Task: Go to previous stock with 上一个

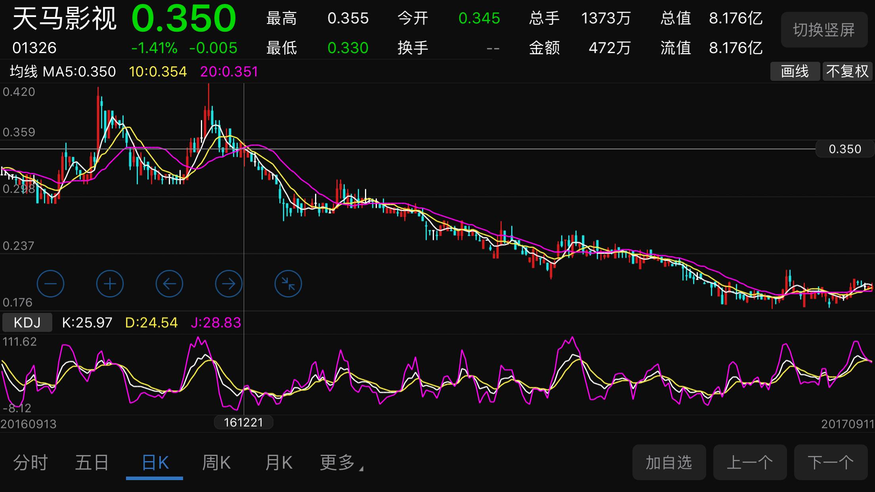Action: [x=750, y=462]
